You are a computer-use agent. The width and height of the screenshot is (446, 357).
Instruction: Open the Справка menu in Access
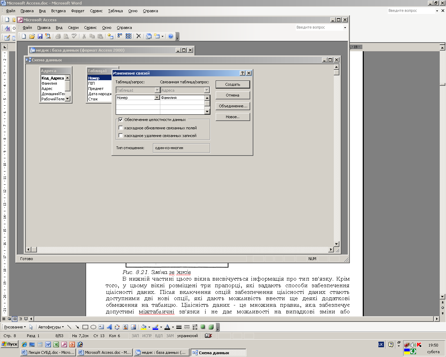coord(124,28)
